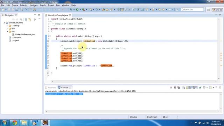The width and height of the screenshot is (224, 126).
Task: Open the New file dropdown arrow
Action: tap(6, 9)
